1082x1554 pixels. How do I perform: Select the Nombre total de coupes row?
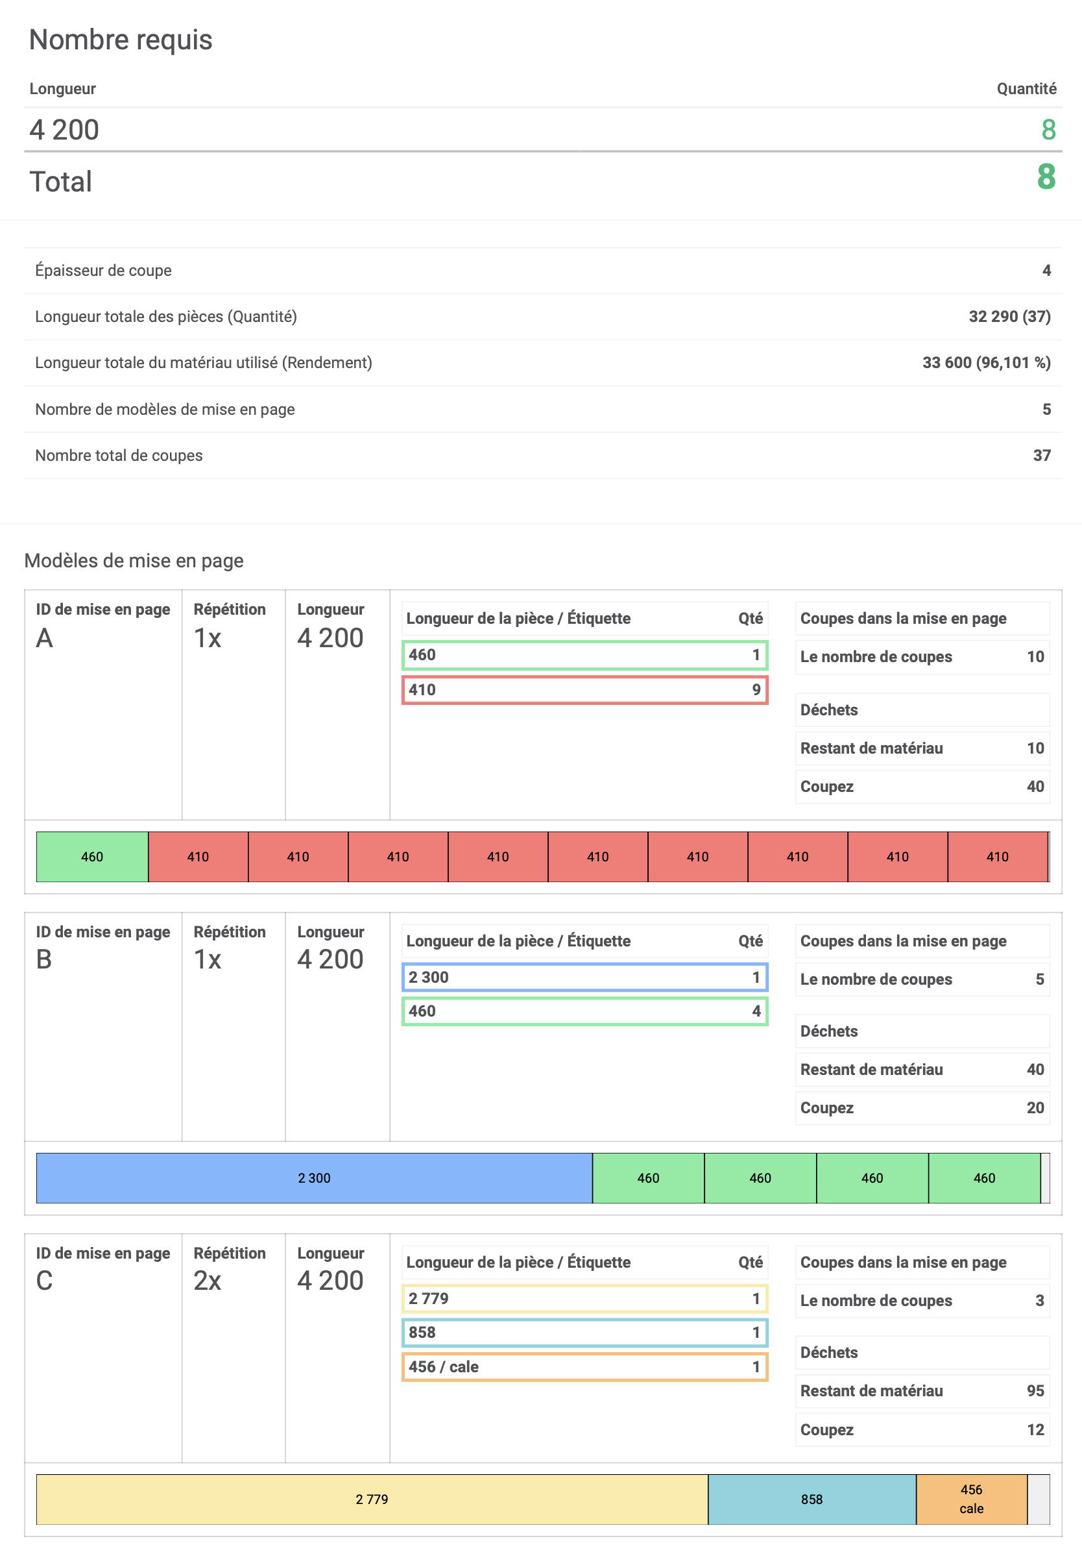click(x=542, y=456)
